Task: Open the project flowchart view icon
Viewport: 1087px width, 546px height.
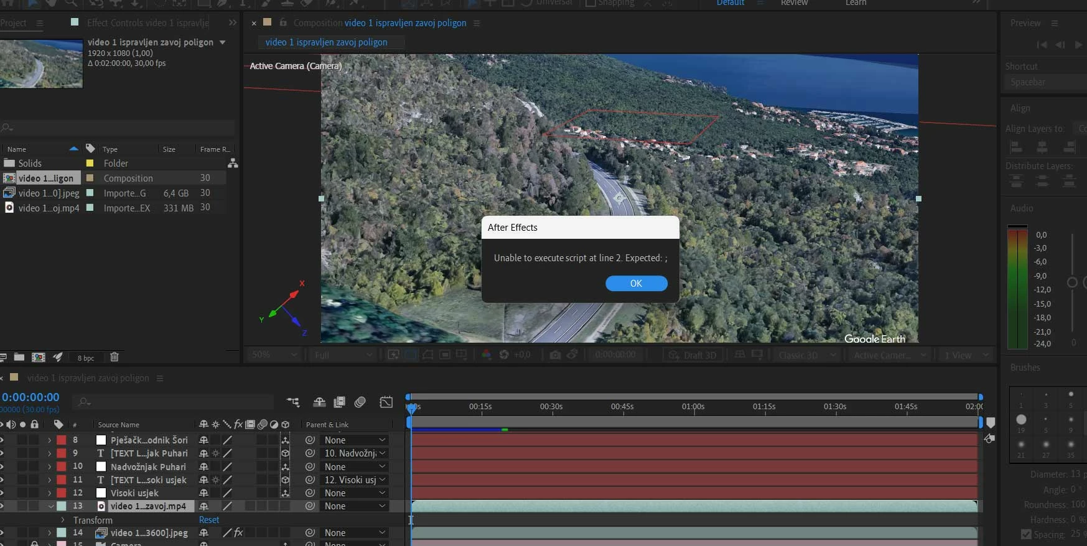Action: tap(233, 163)
